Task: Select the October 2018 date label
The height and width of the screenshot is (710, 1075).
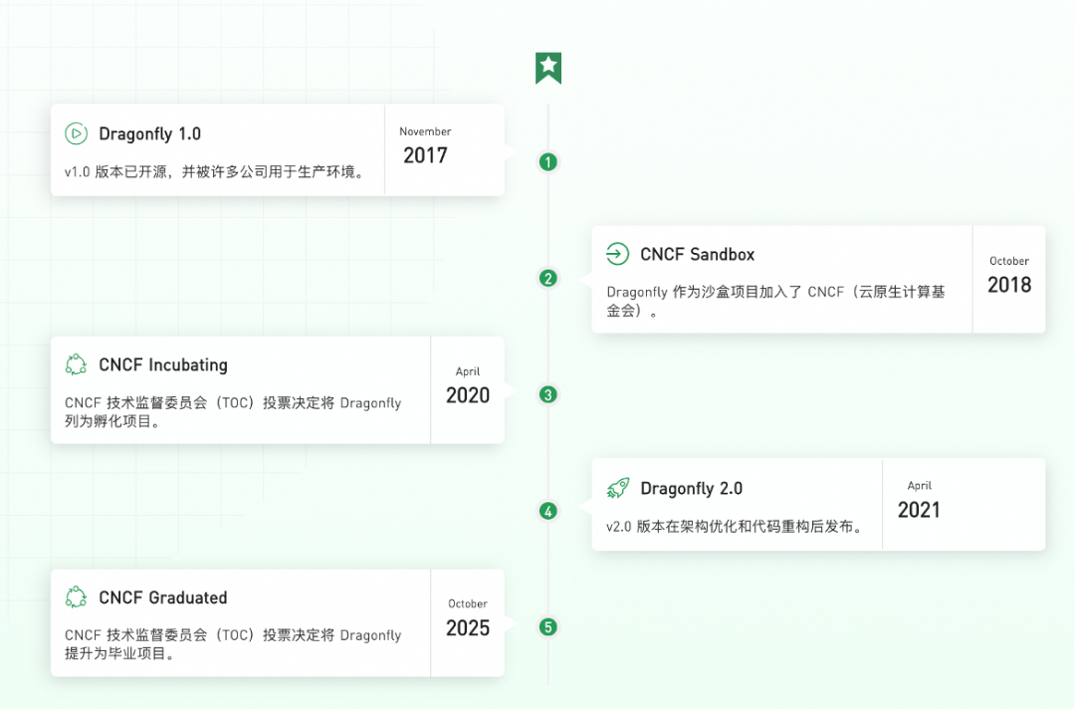Action: tap(1009, 274)
